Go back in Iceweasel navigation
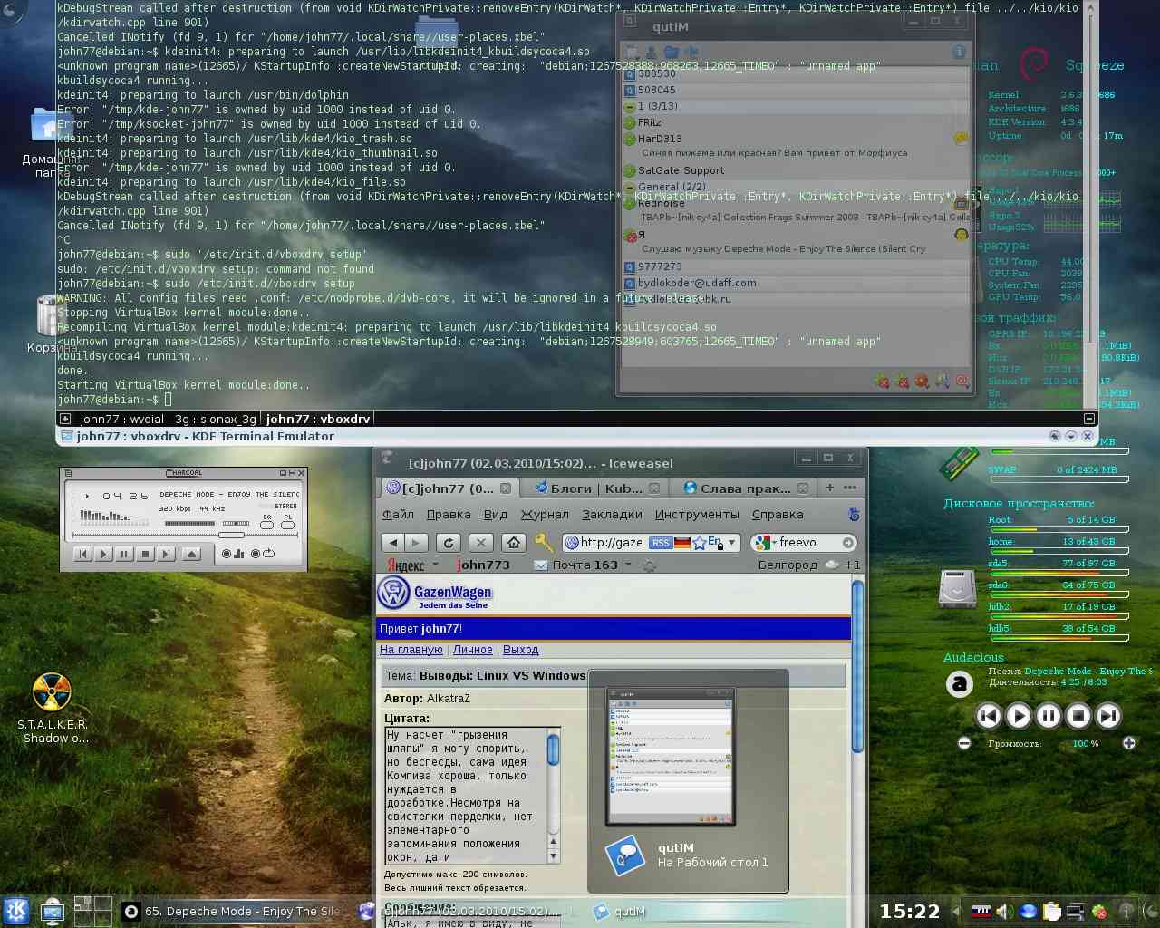 (x=392, y=543)
